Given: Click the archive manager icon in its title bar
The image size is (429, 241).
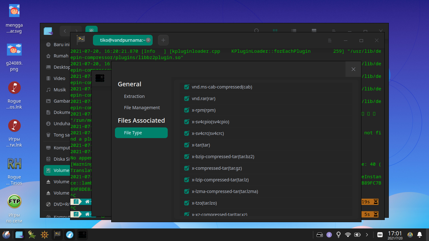Looking at the screenshot, I should [100, 78].
